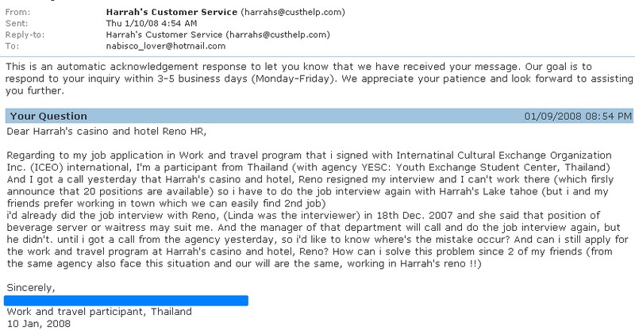Click the Your Question section header
The width and height of the screenshot is (635, 330).
point(48,116)
